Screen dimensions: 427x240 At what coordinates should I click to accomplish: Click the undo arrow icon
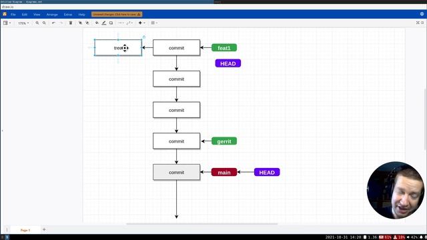pos(53,23)
